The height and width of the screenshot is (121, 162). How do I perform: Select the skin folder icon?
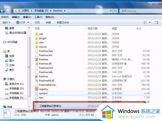[37, 42]
